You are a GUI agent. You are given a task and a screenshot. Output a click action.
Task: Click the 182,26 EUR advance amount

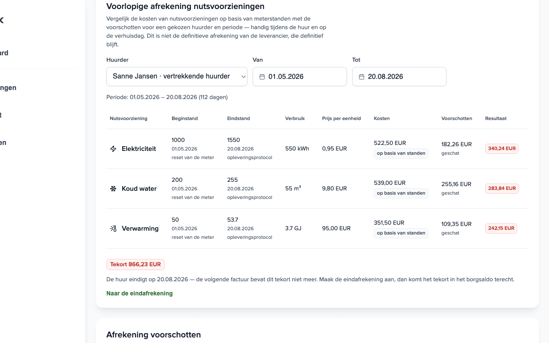click(456, 144)
